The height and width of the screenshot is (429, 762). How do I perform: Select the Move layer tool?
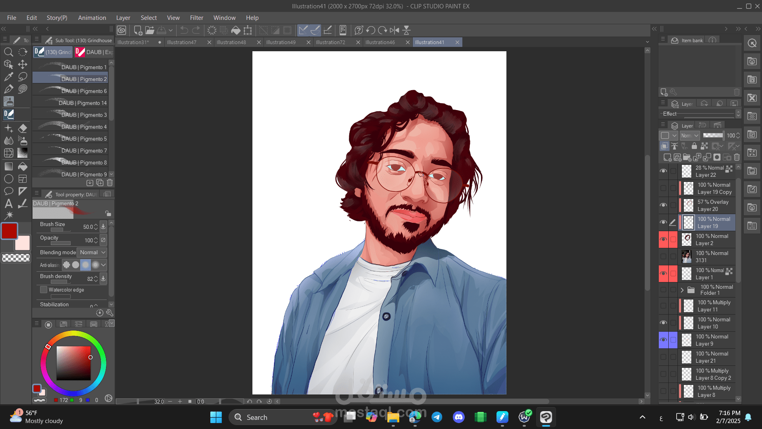pos(23,64)
